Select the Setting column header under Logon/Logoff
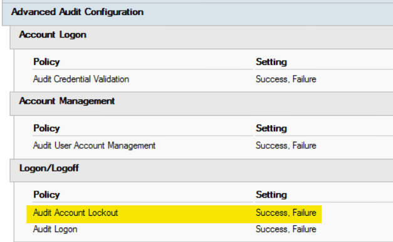Viewport: 393px width, 242px height. [271, 195]
